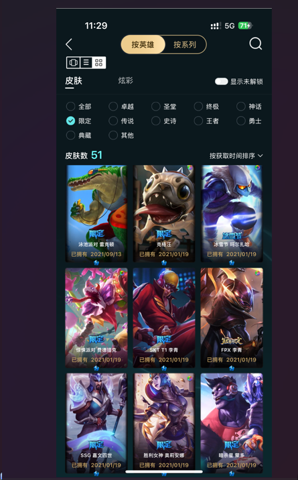Tap chroma icon on FPX 李青 card

(x=258, y=272)
